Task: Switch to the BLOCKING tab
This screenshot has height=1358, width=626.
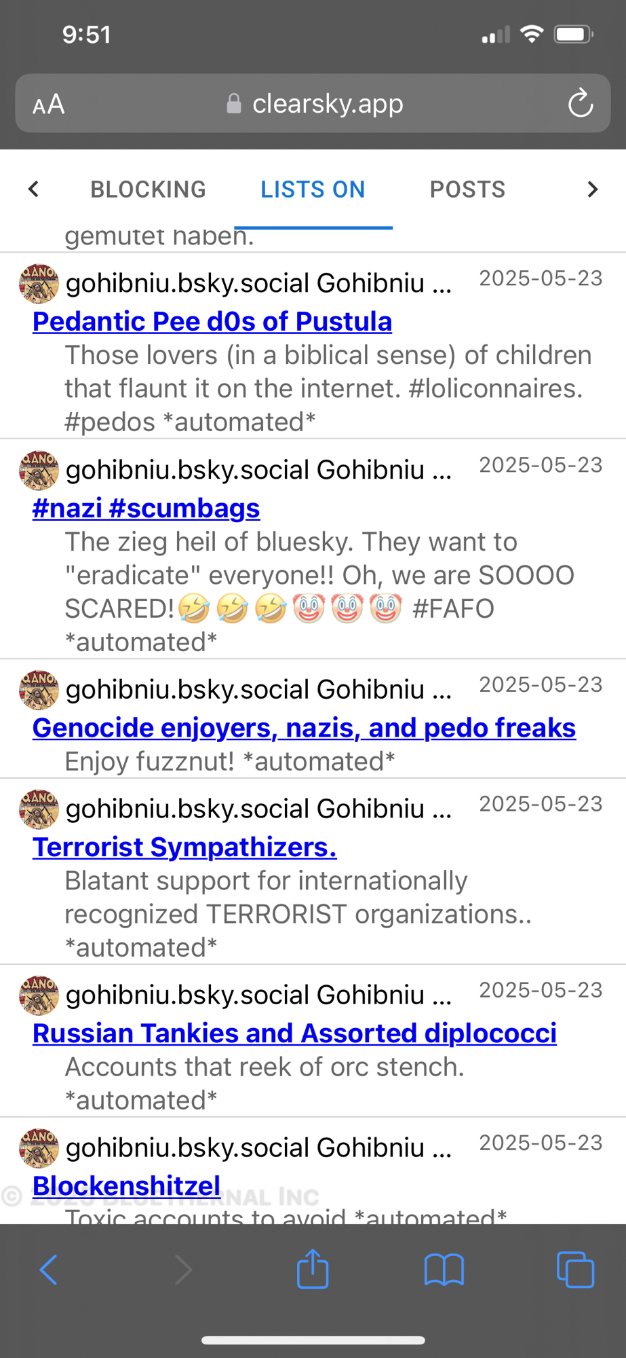Action: (x=148, y=189)
